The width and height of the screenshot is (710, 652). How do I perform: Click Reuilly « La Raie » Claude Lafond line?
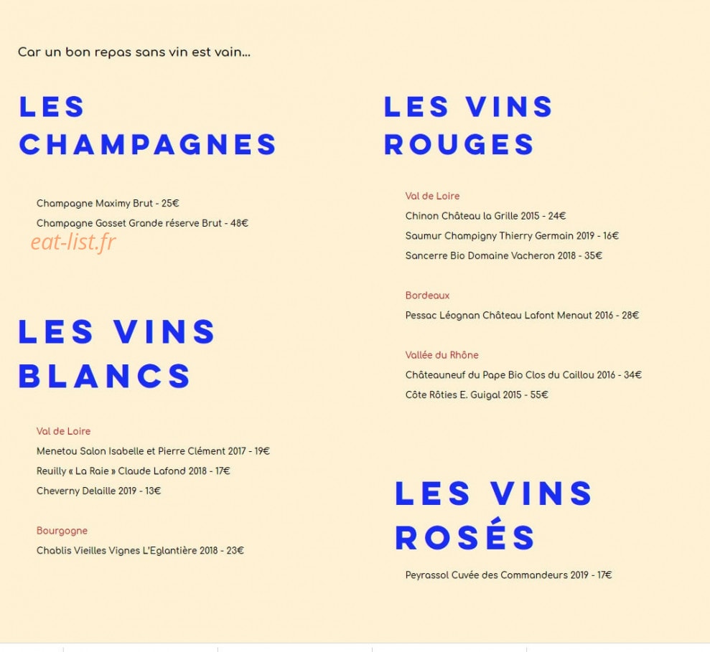[x=133, y=471]
